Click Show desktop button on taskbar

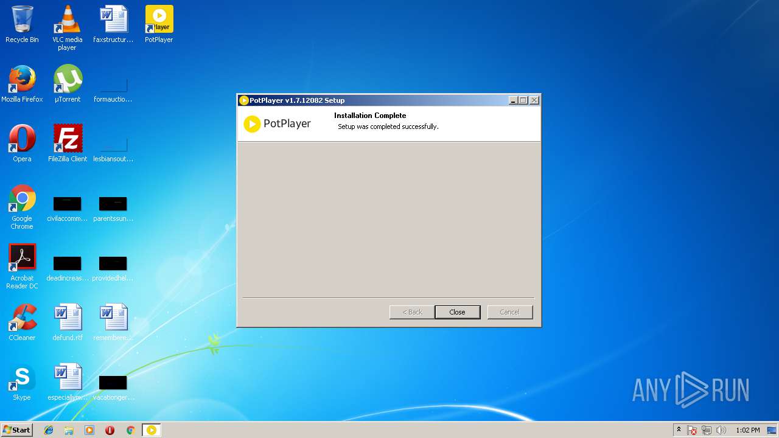(772, 430)
